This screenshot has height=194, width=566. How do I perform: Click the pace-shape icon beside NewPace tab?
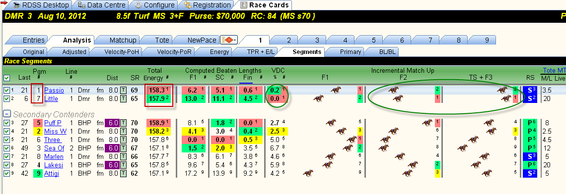point(229,40)
